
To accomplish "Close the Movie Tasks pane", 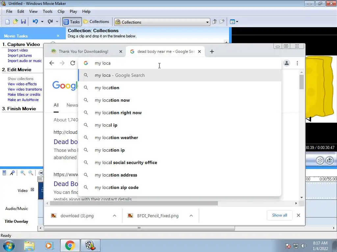I will (x=58, y=36).
